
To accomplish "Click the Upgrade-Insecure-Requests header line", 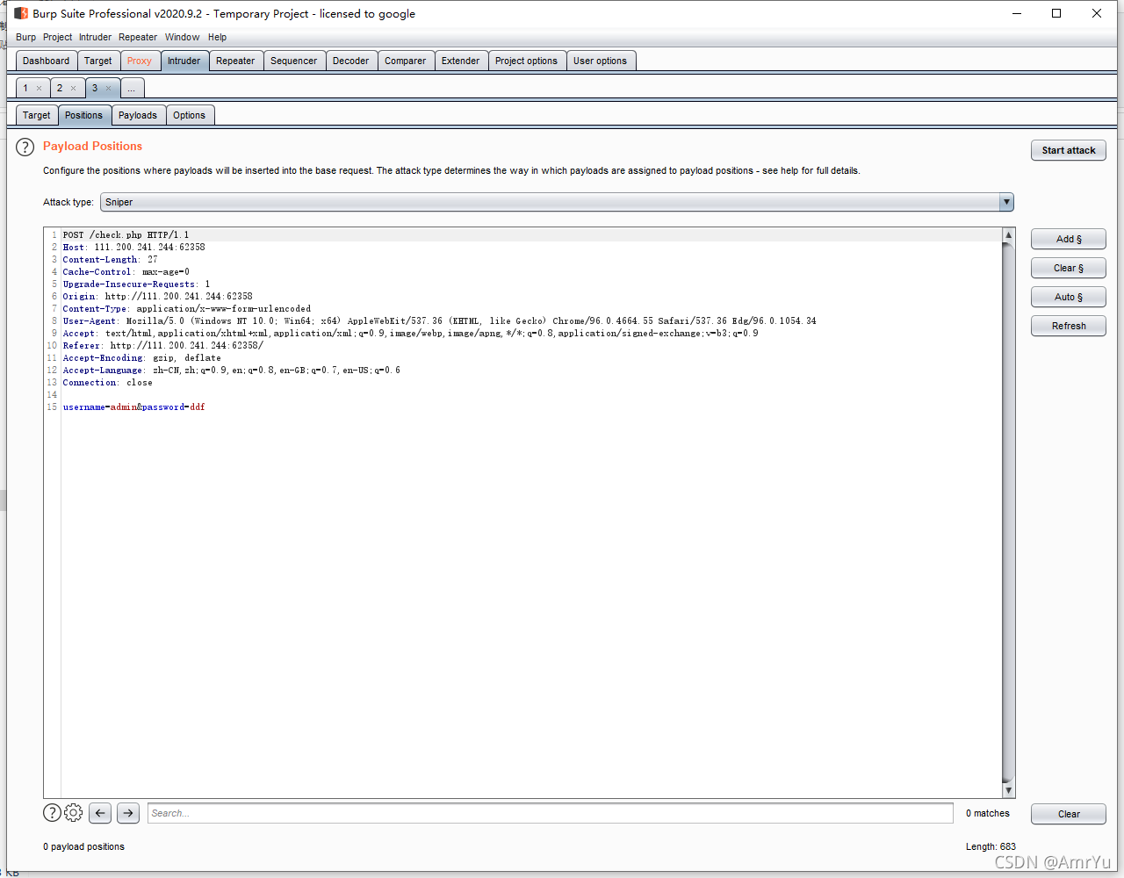I will (x=136, y=284).
